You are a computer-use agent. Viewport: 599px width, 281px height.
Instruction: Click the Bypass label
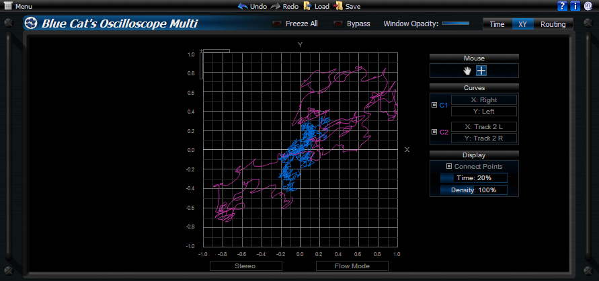tap(358, 24)
